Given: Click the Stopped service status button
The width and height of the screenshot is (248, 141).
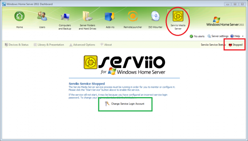Looking at the screenshot, I should pos(235,45).
